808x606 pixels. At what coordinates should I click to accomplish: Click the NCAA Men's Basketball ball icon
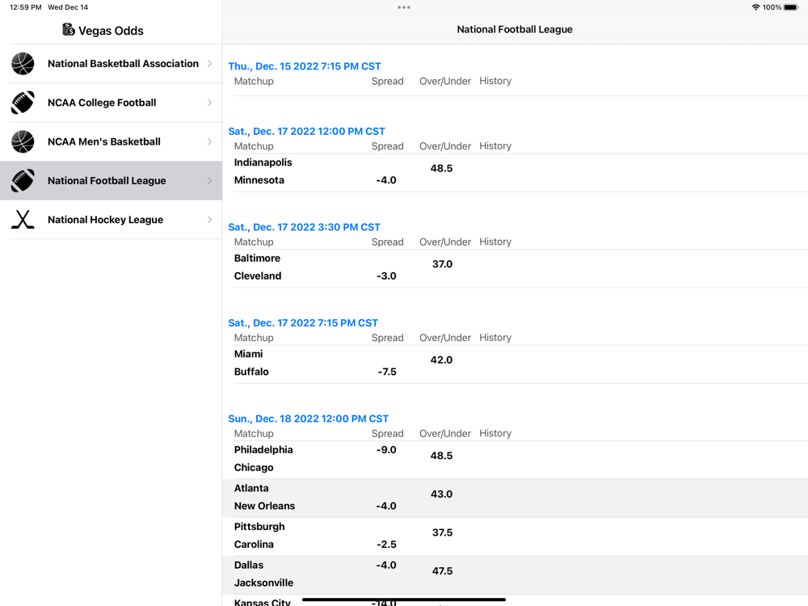point(23,141)
